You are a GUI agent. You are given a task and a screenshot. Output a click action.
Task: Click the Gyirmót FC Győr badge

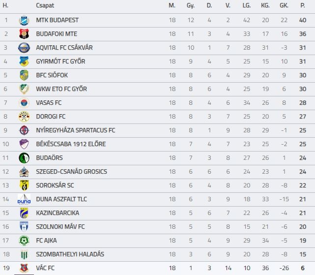tap(24, 61)
